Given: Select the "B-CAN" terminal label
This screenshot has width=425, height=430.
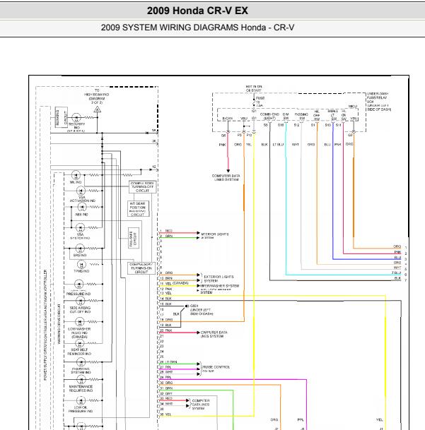Looking at the screenshot, I should 228,119.
